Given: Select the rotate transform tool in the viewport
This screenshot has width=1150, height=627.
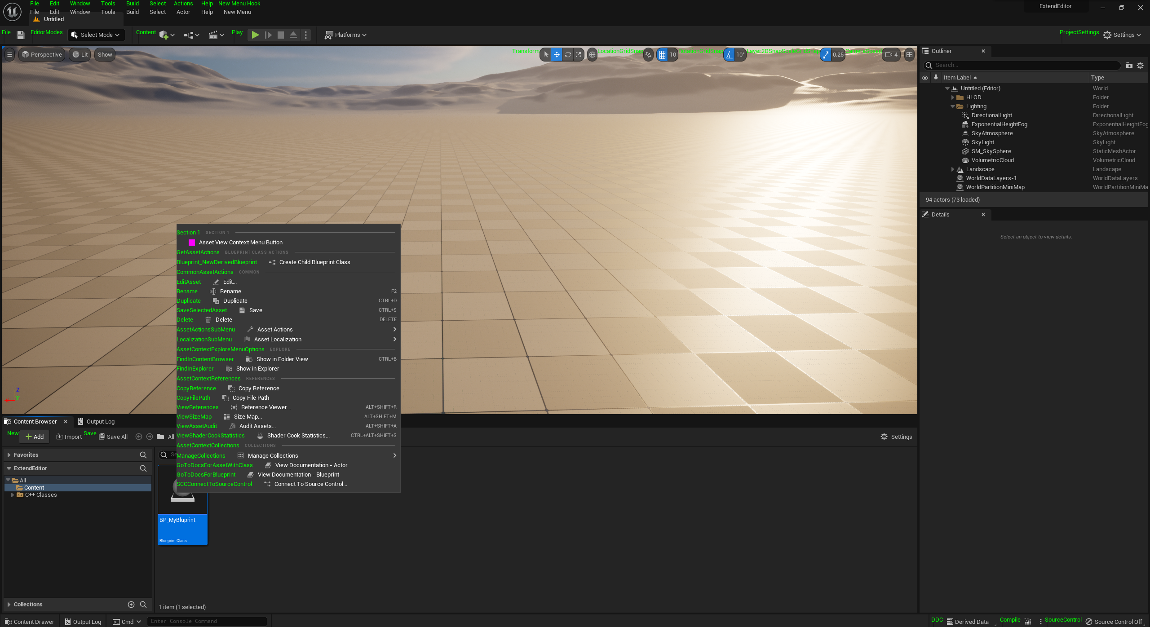Looking at the screenshot, I should tap(568, 55).
